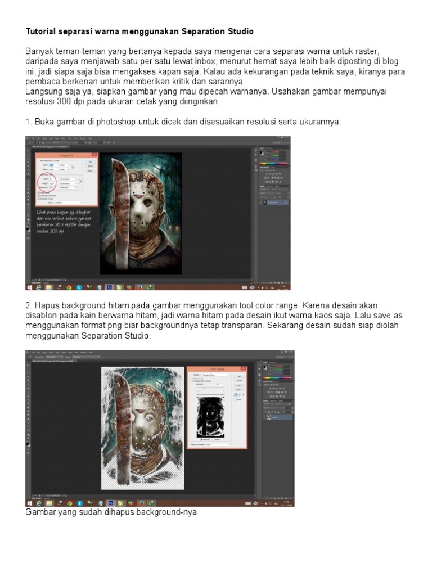Viewport: 432px width, 576px height.
Task: Hide Layer 0 via its eye icon
Action: (x=264, y=417)
